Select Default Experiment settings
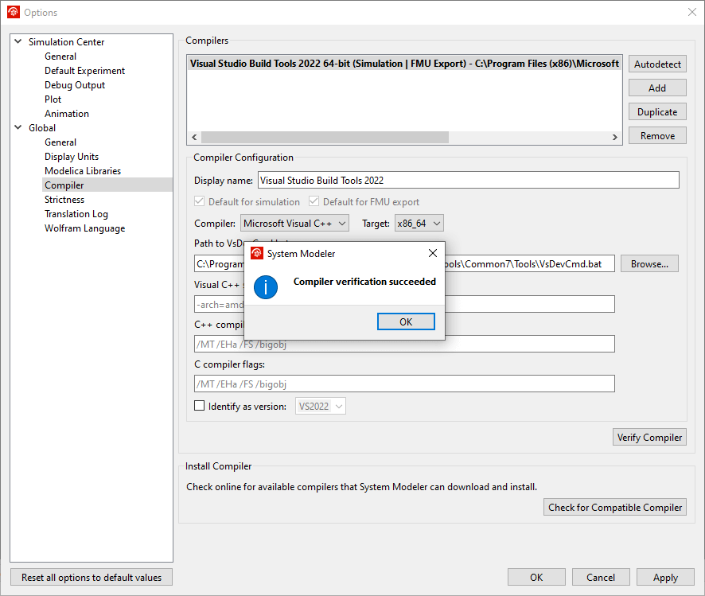 point(84,71)
